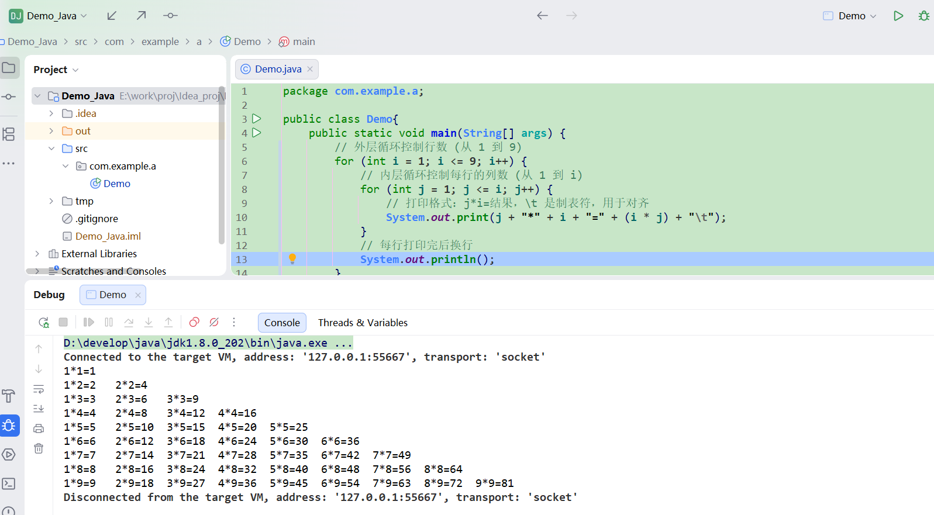Open the Demo run configuration dropdown
934x515 pixels.
coord(850,16)
